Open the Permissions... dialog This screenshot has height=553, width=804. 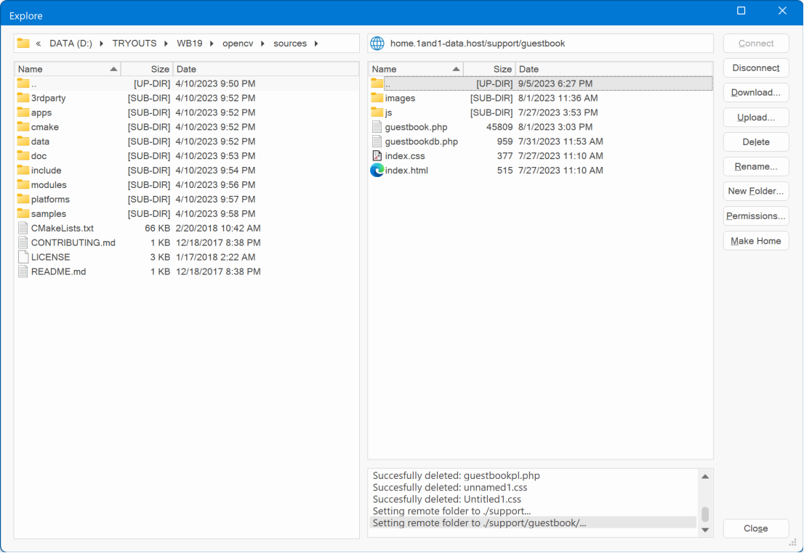[x=755, y=216]
